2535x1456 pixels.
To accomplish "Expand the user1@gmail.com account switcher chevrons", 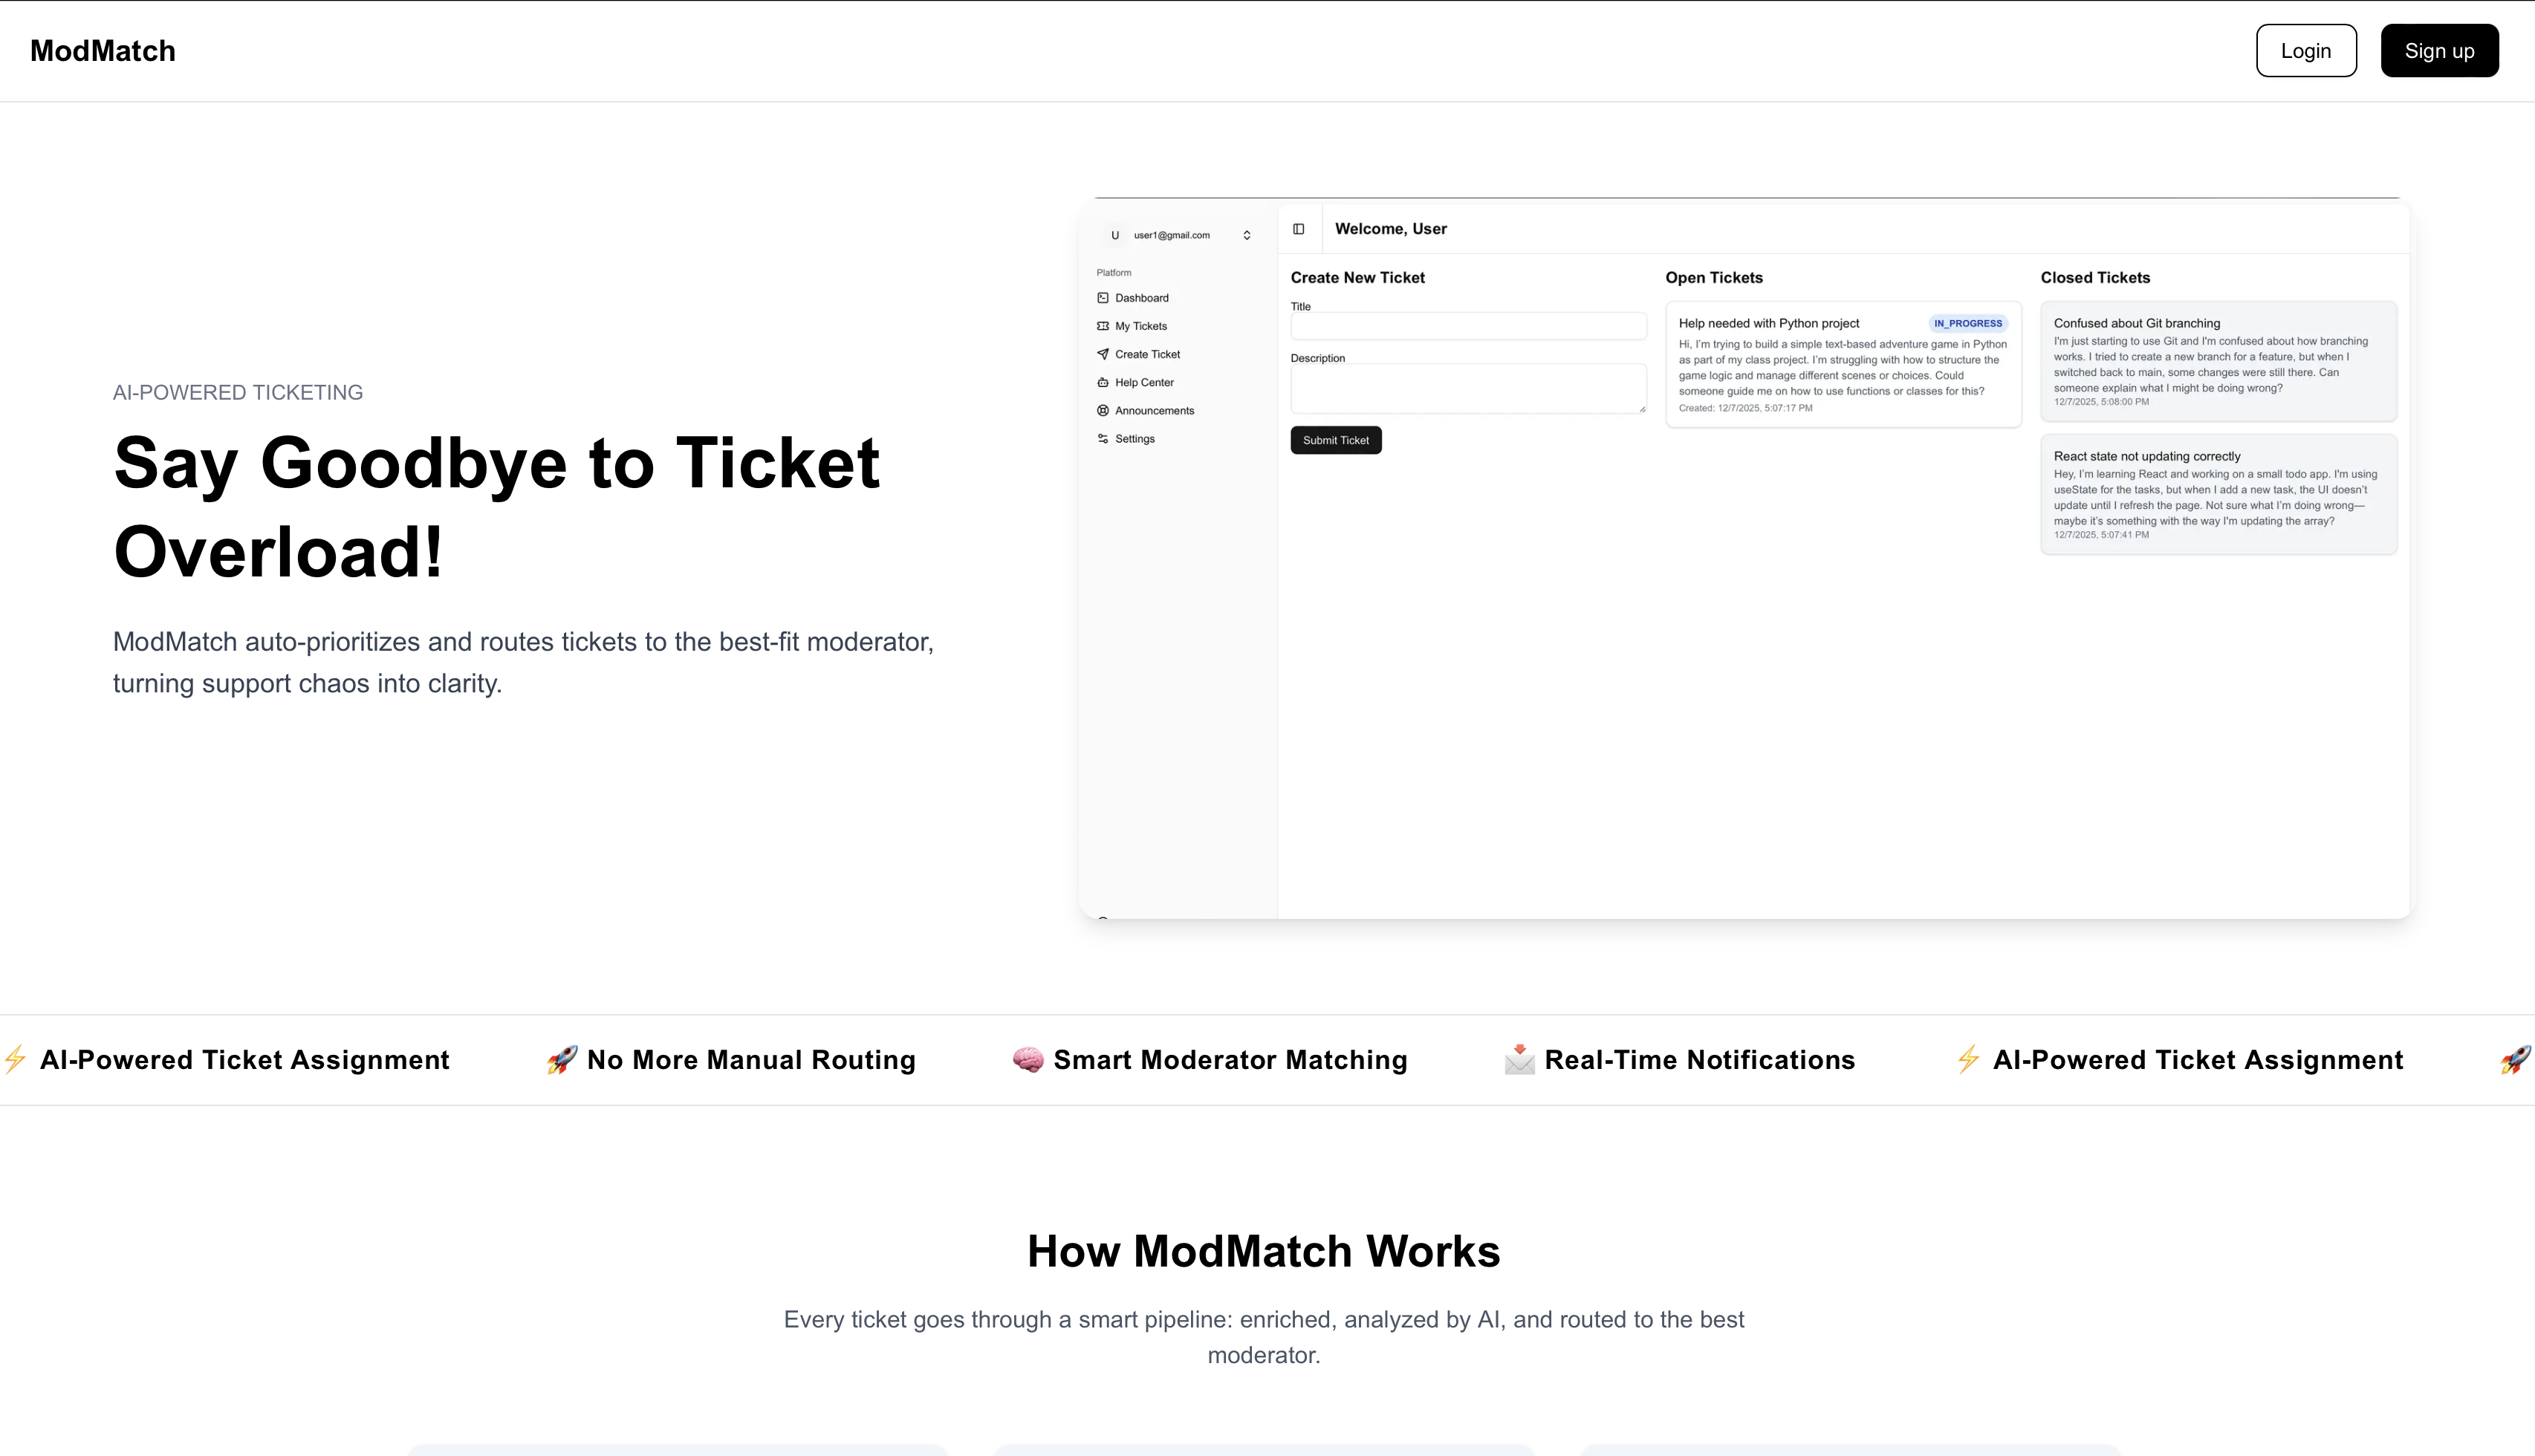I will (x=1247, y=235).
